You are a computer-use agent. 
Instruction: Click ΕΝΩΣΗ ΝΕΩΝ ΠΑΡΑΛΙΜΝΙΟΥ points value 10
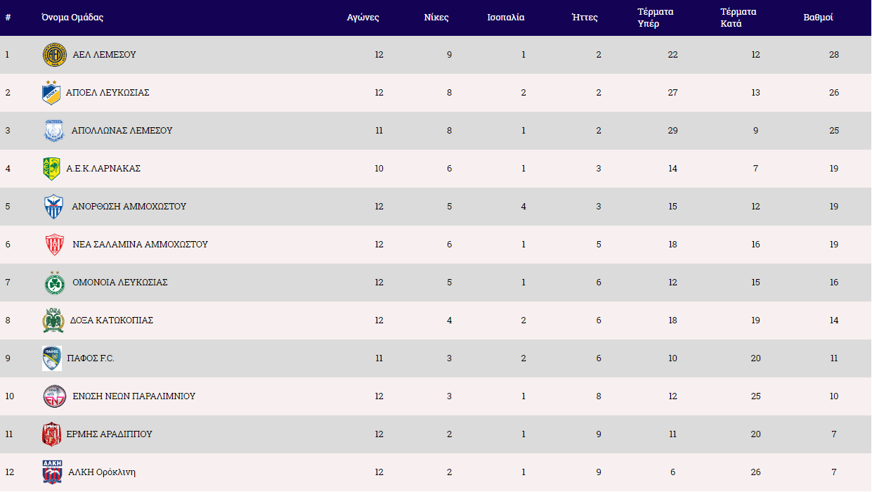[834, 396]
